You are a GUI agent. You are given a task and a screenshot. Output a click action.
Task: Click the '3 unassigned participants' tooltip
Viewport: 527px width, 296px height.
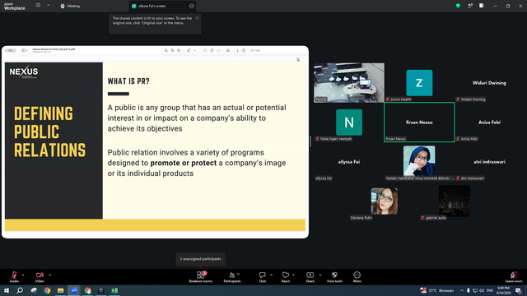point(201,259)
